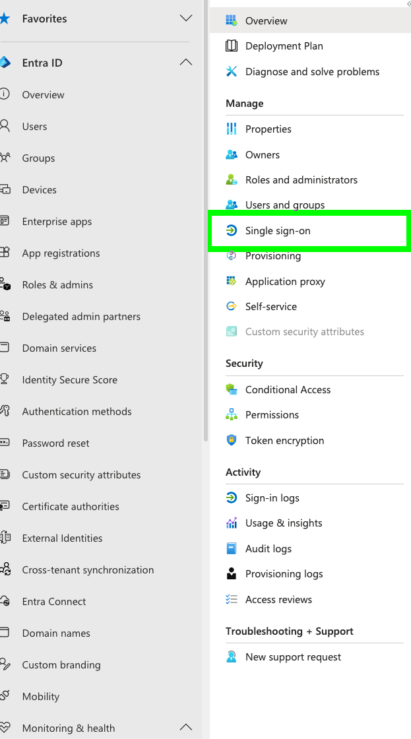The image size is (411, 739).
Task: Click the Single sign-on arrow icon
Action: click(231, 230)
